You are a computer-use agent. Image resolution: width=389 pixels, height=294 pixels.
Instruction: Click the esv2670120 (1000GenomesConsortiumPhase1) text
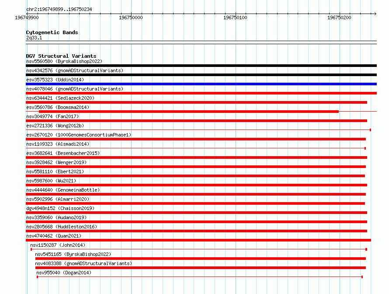[79, 135]
